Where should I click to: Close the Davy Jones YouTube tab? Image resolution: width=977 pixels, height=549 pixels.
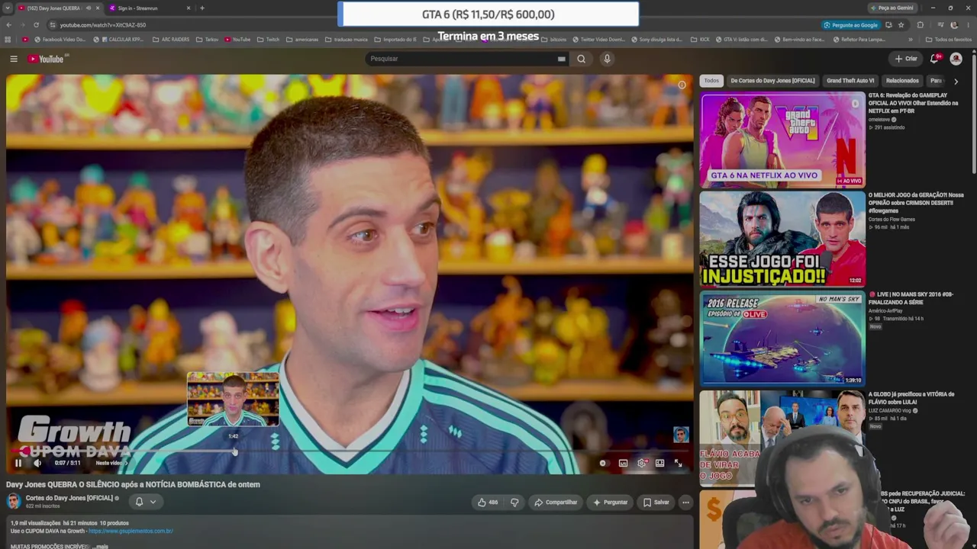tap(98, 8)
